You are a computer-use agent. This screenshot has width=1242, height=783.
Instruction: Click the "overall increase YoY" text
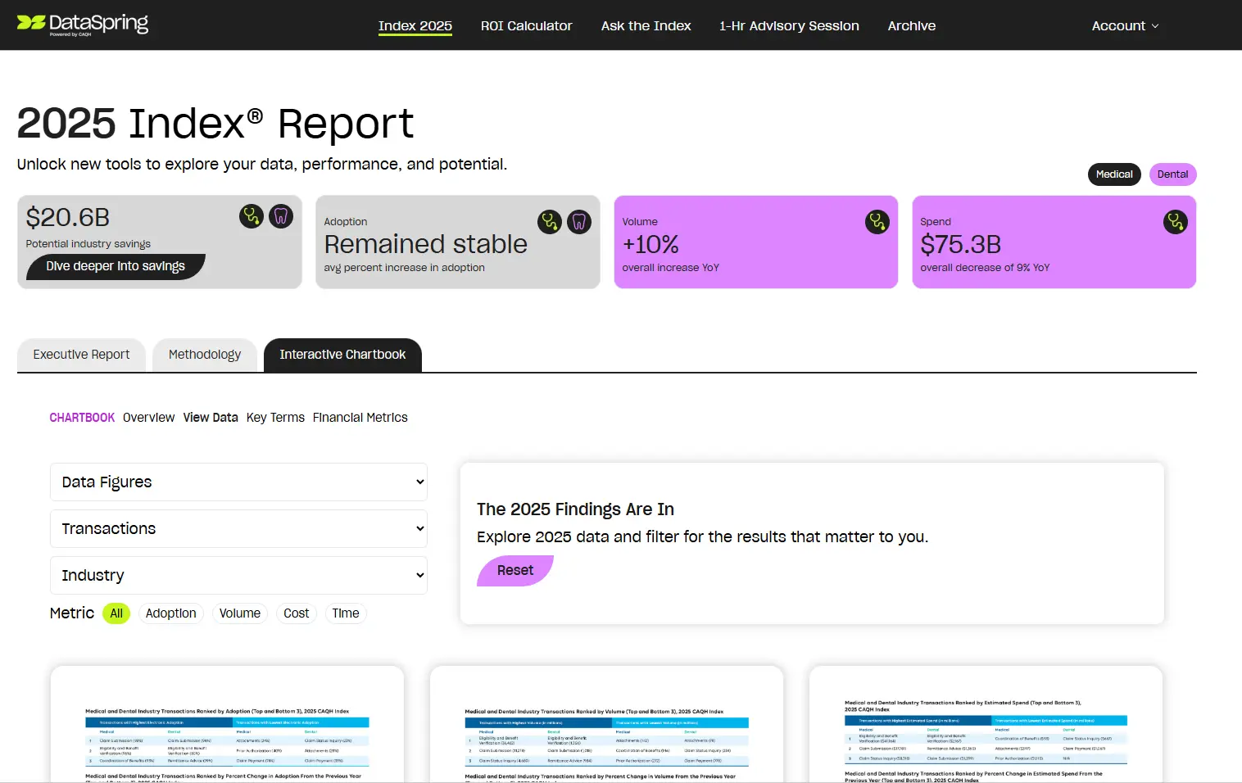670,268
